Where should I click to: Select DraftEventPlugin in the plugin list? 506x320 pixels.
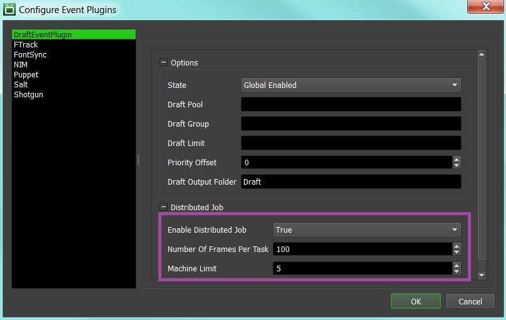pyautogui.click(x=74, y=34)
